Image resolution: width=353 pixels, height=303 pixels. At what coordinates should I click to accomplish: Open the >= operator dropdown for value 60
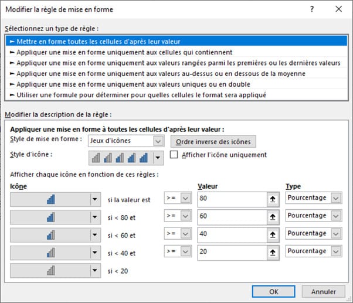[186, 217]
